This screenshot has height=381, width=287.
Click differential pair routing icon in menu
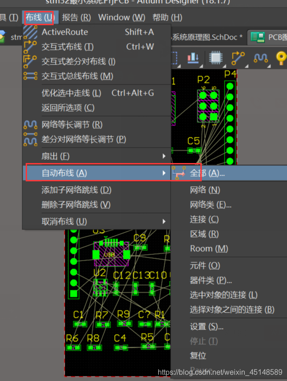pos(30,61)
